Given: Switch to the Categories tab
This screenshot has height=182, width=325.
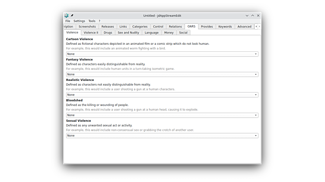Looking at the screenshot, I should tap(140, 27).
